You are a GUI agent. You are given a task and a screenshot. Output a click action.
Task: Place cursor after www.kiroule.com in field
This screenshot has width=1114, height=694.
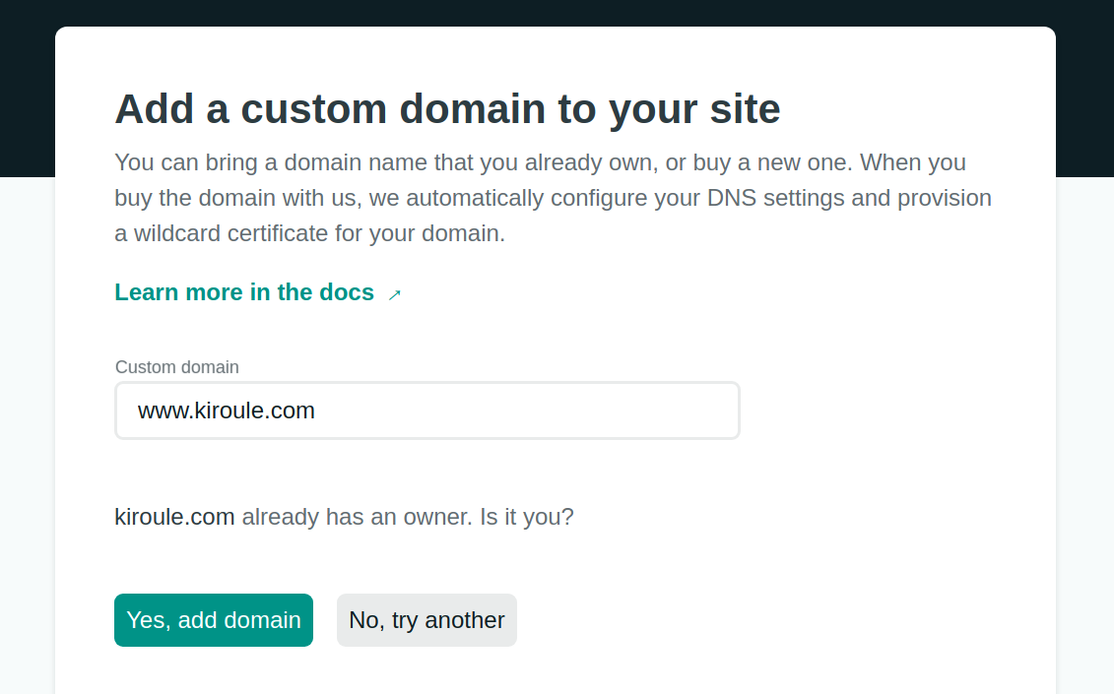pos(316,410)
